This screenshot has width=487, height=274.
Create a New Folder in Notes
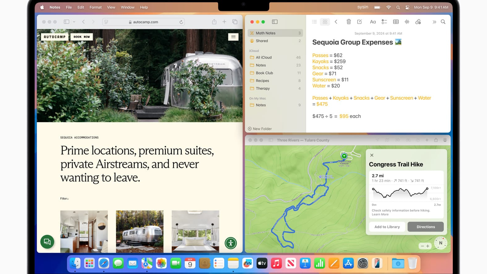(260, 129)
